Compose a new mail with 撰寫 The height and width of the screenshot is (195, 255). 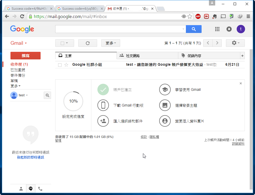coord(26,56)
